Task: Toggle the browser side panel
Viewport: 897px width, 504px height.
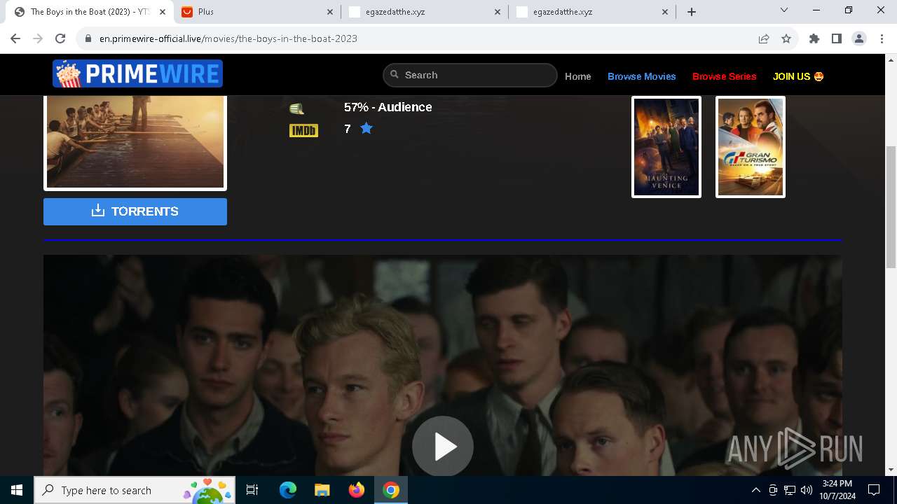Action: (x=837, y=38)
